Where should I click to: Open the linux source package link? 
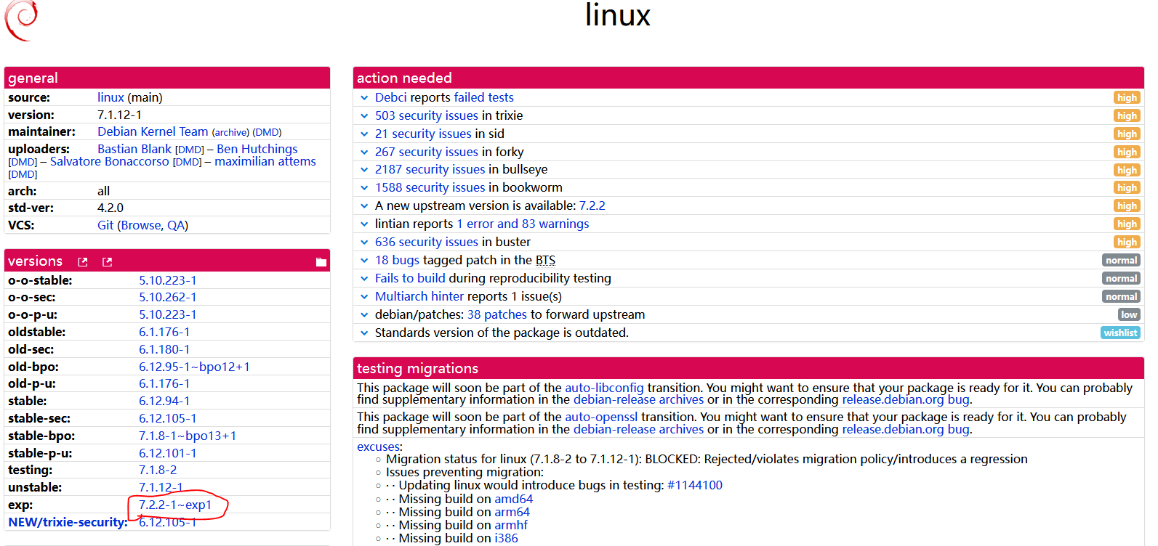[110, 97]
